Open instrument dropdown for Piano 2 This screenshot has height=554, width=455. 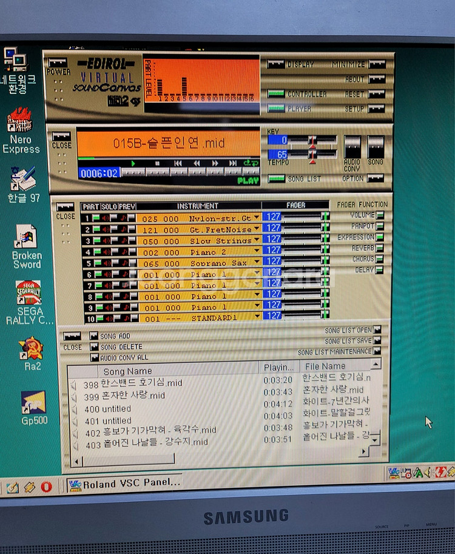pyautogui.click(x=257, y=251)
